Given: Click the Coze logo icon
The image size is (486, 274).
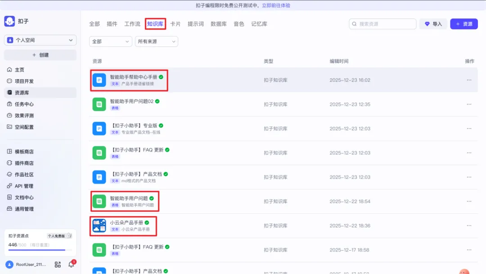Looking at the screenshot, I should [9, 21].
